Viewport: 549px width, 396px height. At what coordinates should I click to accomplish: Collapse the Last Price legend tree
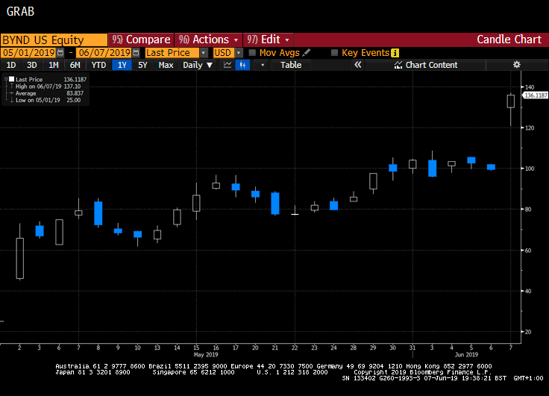pos(4,79)
